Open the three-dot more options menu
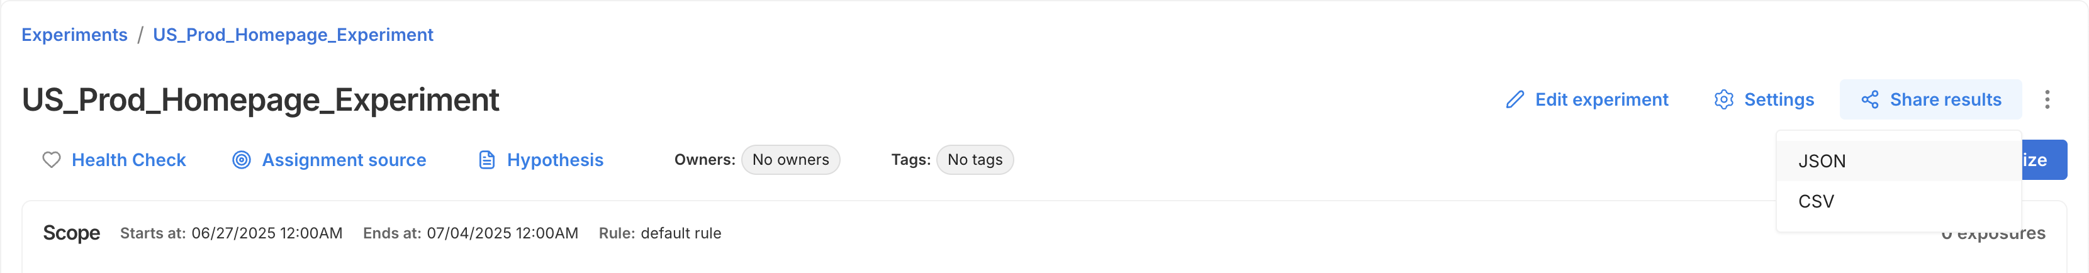 coord(2047,99)
